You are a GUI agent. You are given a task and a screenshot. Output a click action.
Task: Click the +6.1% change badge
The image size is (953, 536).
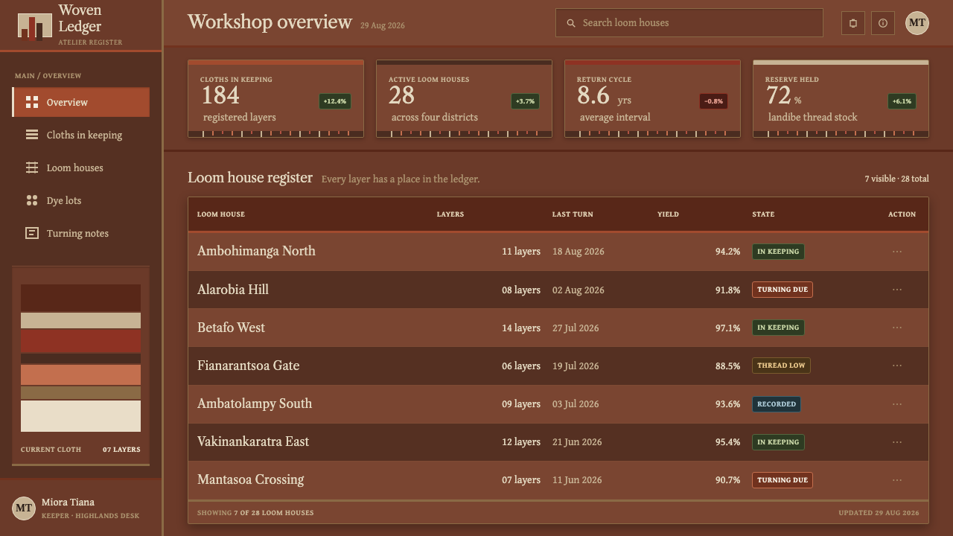[902, 101]
